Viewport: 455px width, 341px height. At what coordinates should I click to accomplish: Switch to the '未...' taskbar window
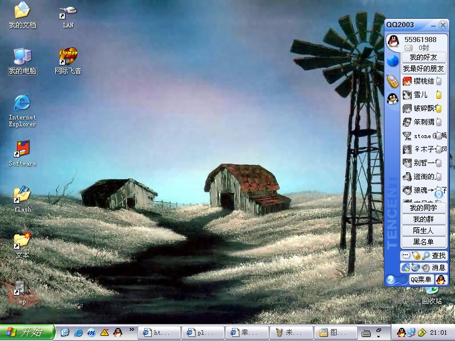click(x=291, y=332)
